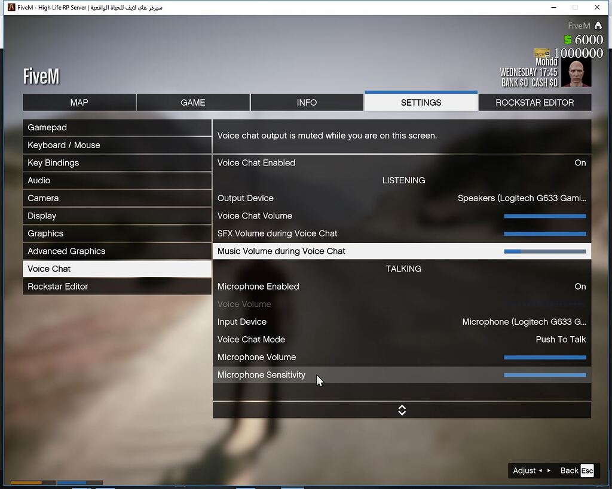612x489 pixels.
Task: Select Display settings category
Action: coord(117,216)
